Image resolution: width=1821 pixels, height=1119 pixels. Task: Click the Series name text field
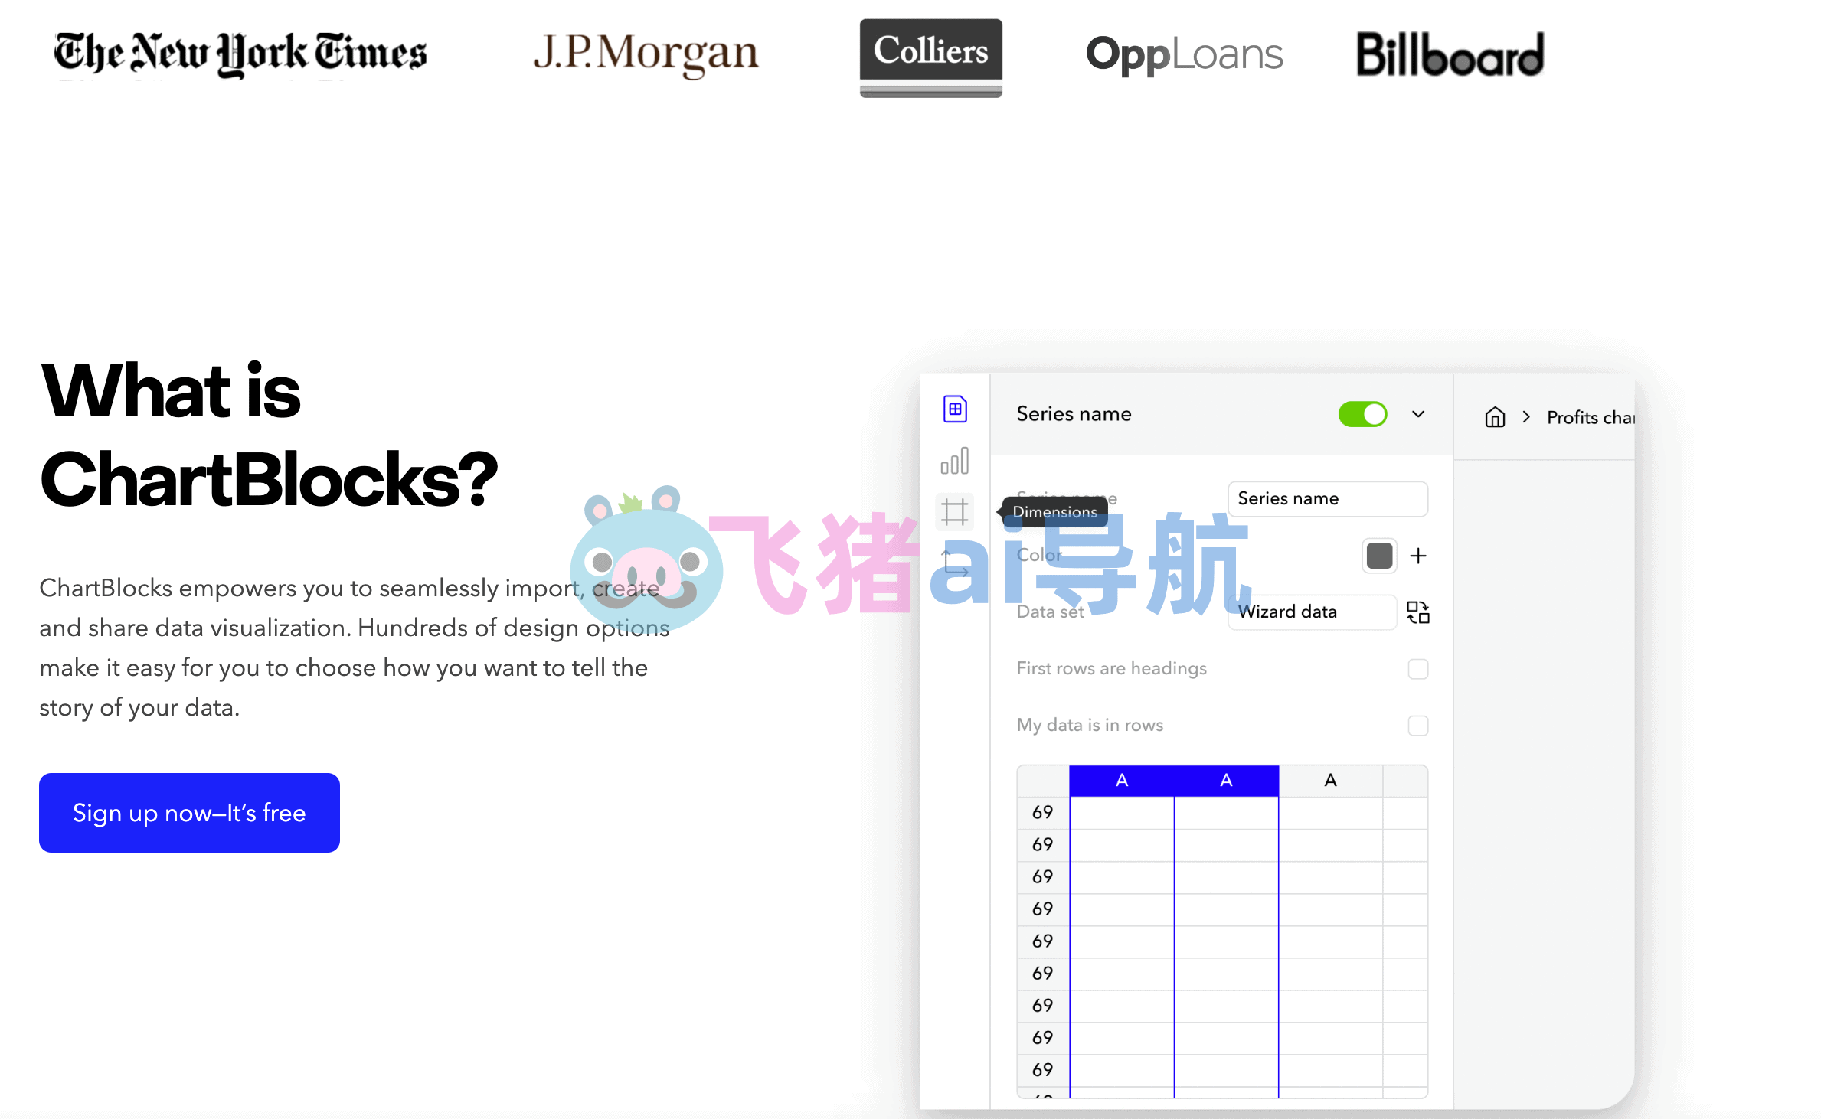point(1327,499)
